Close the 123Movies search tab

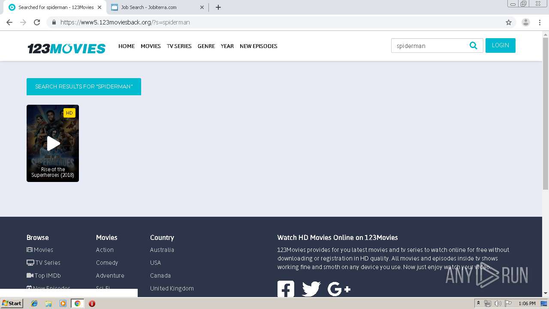pyautogui.click(x=100, y=7)
